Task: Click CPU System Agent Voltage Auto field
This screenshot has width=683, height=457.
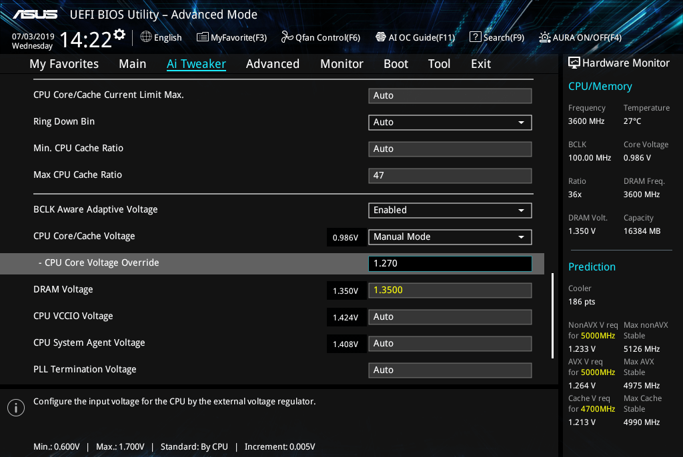Action: [450, 343]
